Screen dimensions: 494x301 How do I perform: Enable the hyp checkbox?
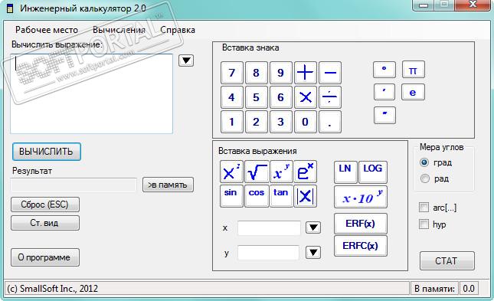[x=433, y=224]
